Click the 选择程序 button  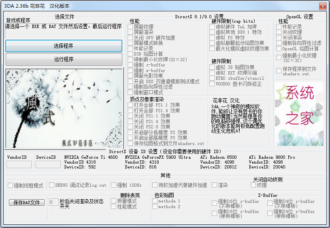click(x=64, y=46)
